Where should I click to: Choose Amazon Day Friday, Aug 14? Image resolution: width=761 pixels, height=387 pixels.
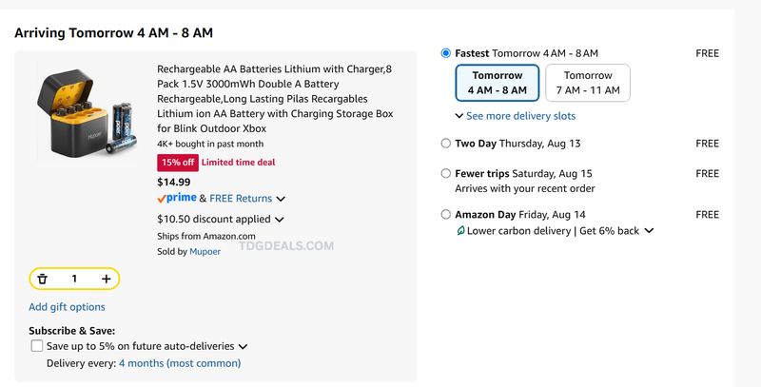(x=445, y=214)
